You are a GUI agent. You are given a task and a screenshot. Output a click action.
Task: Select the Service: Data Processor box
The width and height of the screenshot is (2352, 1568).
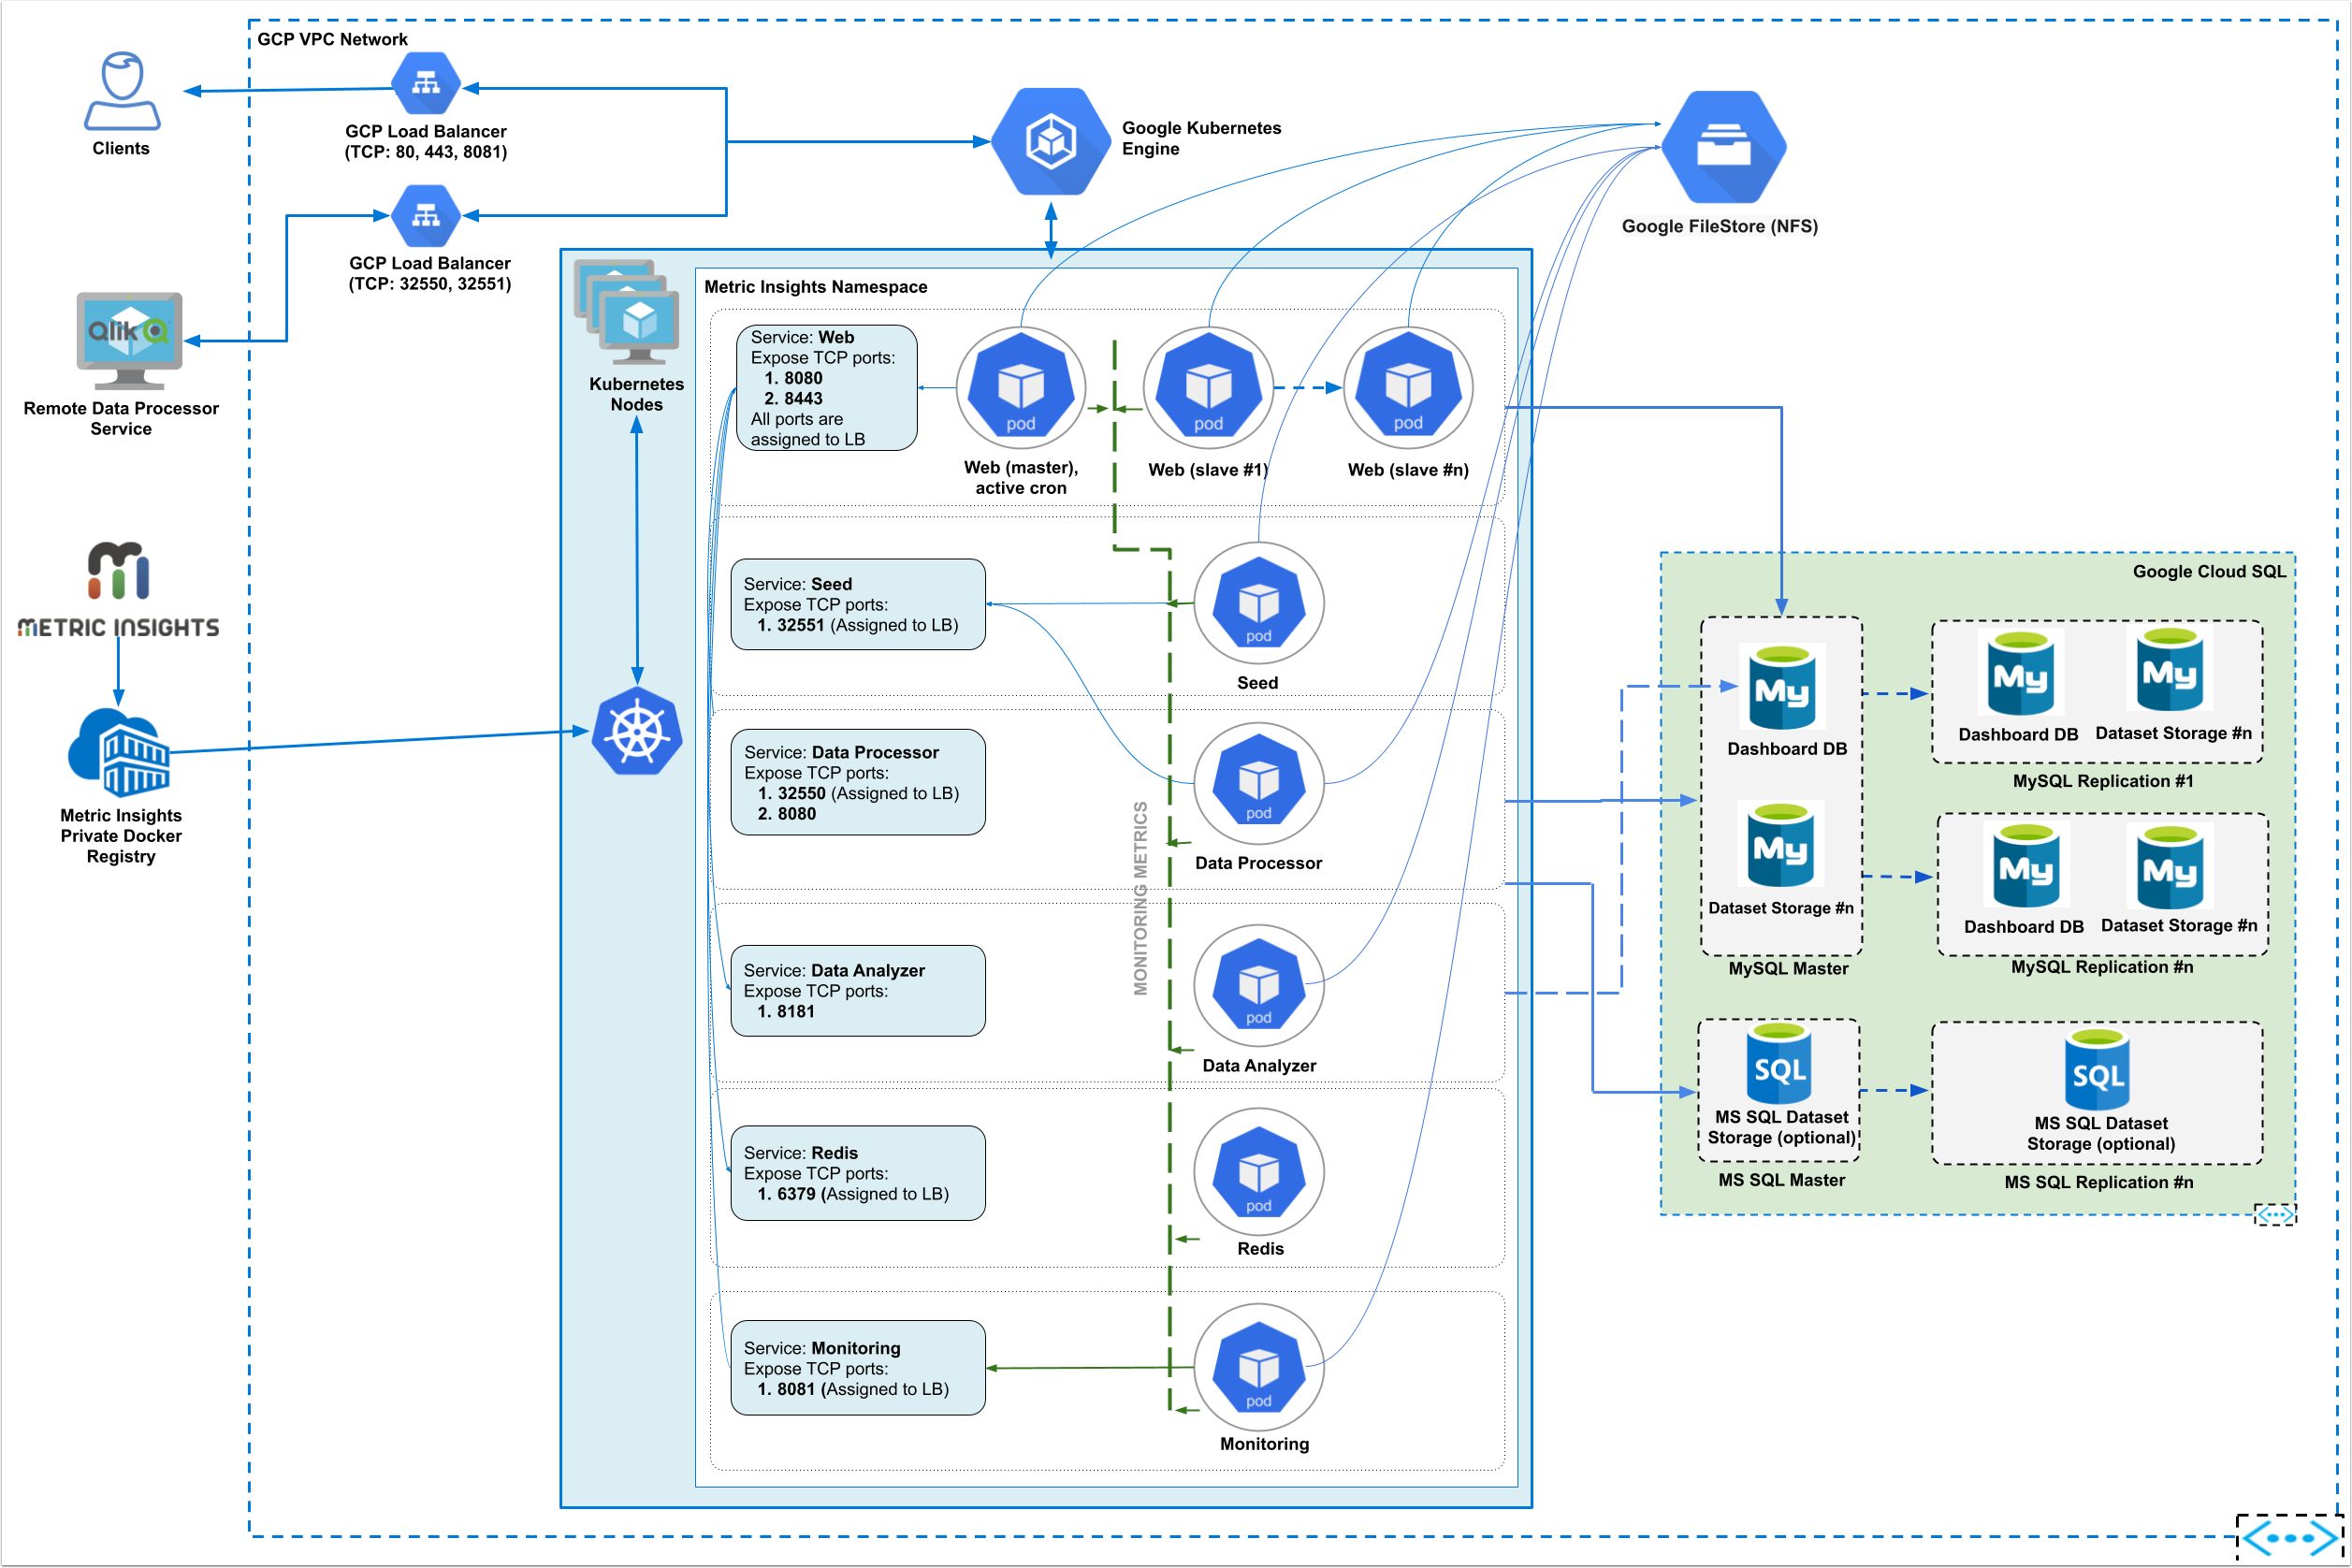pyautogui.click(x=857, y=782)
